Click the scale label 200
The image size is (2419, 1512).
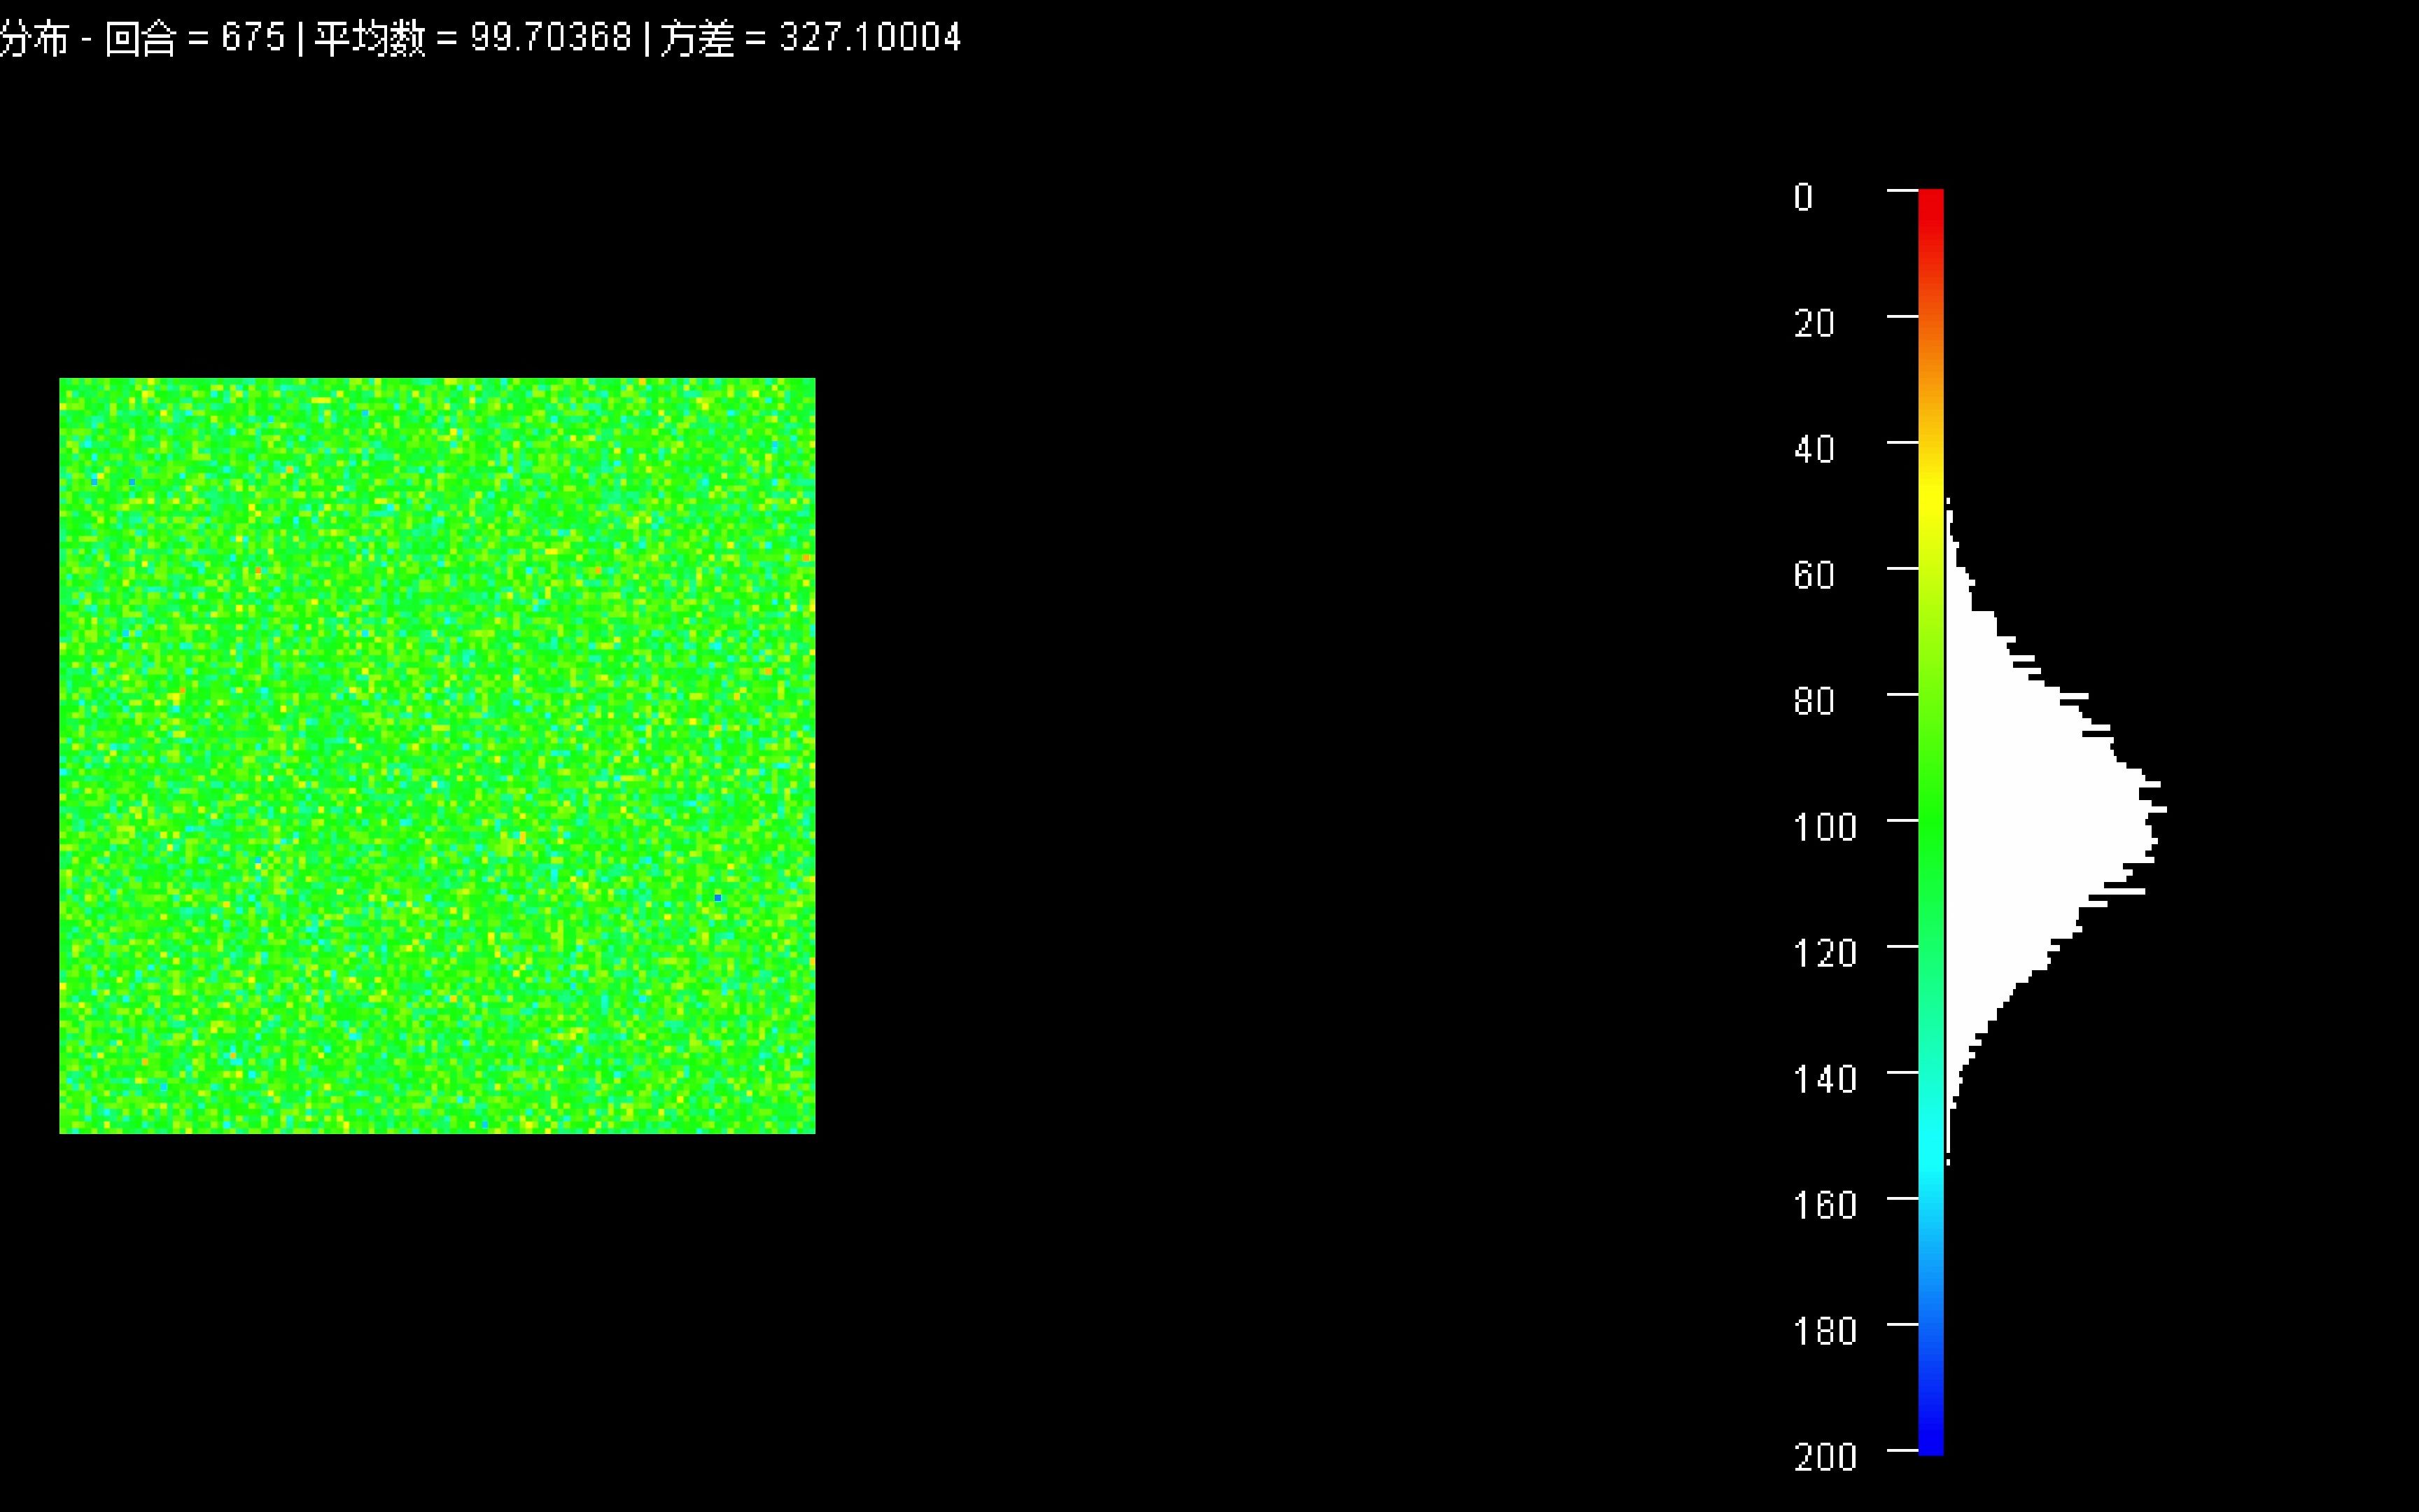tap(1824, 1457)
